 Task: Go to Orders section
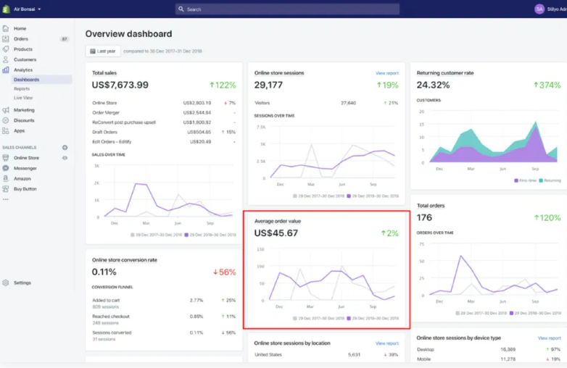tap(21, 39)
